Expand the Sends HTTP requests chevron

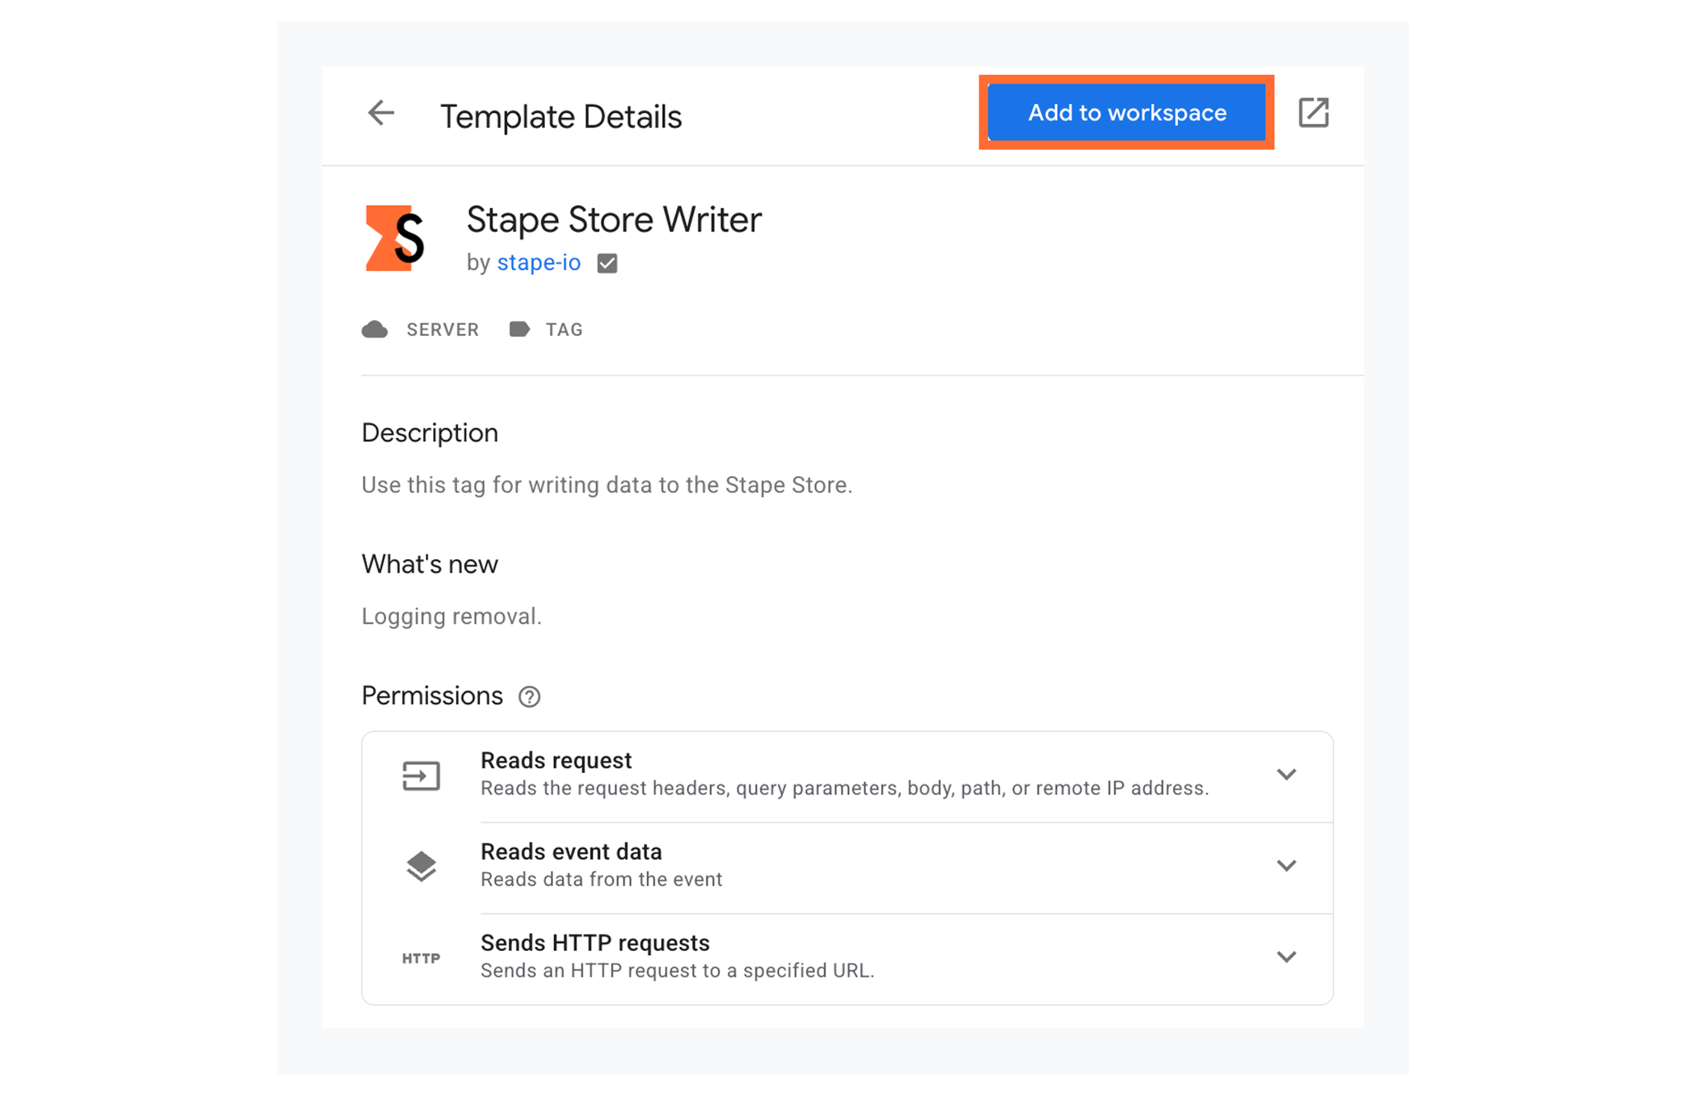click(1286, 957)
